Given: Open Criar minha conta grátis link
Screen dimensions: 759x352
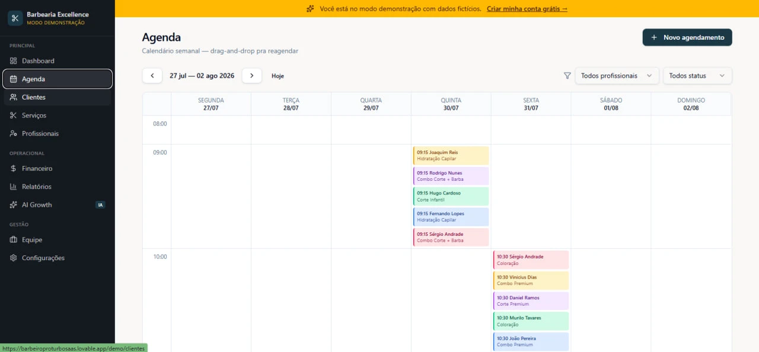Looking at the screenshot, I should click(x=527, y=9).
